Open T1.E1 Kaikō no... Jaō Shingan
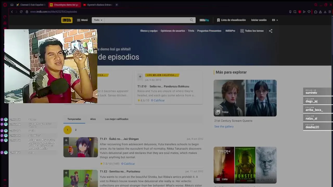Screen dimensions: 333x187 (119, 139)
